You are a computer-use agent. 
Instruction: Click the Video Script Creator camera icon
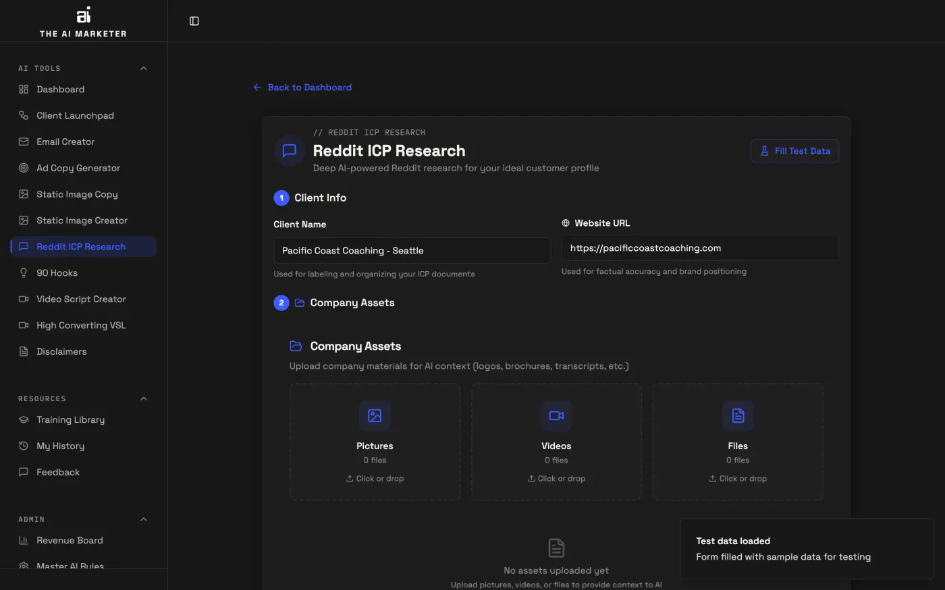tap(24, 299)
